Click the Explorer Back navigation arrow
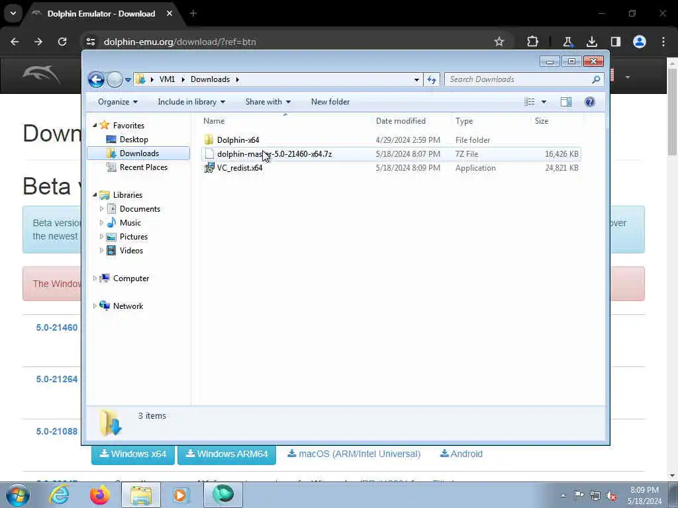This screenshot has width=678, height=508. (x=96, y=79)
